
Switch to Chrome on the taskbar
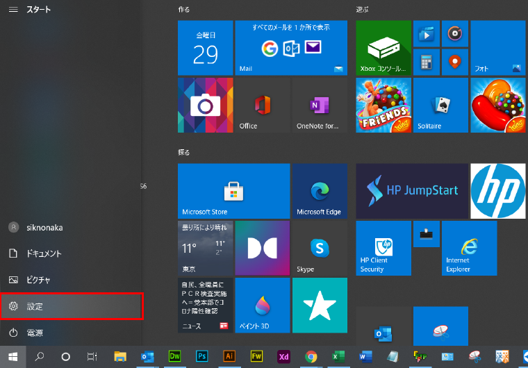(311, 357)
